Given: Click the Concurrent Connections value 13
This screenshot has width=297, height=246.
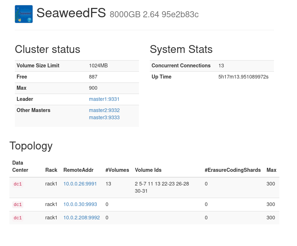Looking at the screenshot, I should (221, 66).
